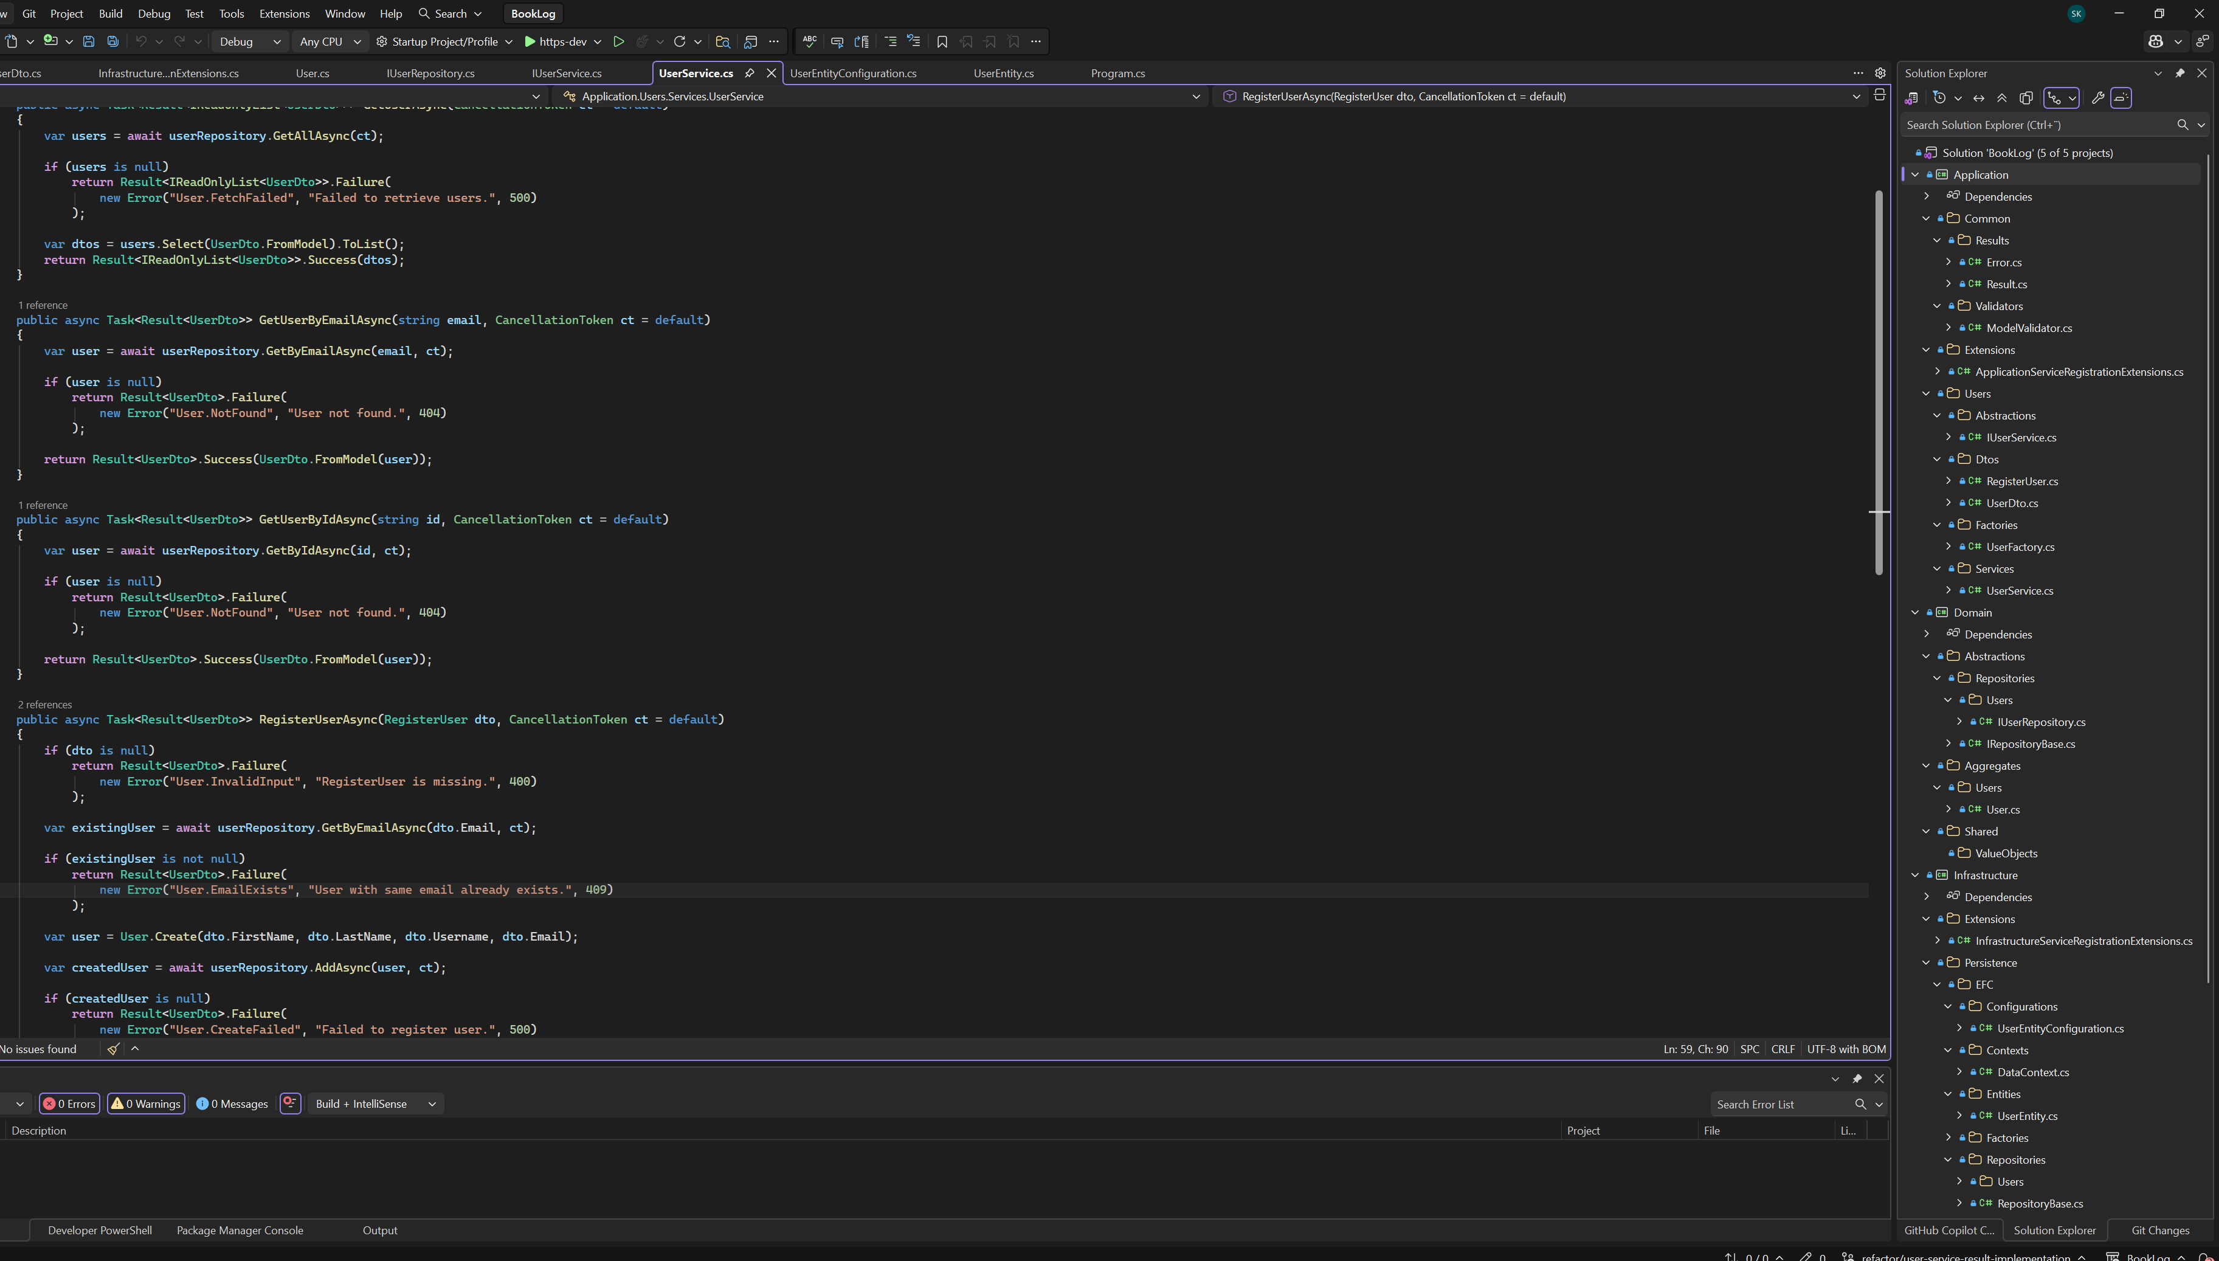The height and width of the screenshot is (1261, 2219).
Task: Switch to UserEntityConfiguration.cs tab
Action: pos(853,74)
